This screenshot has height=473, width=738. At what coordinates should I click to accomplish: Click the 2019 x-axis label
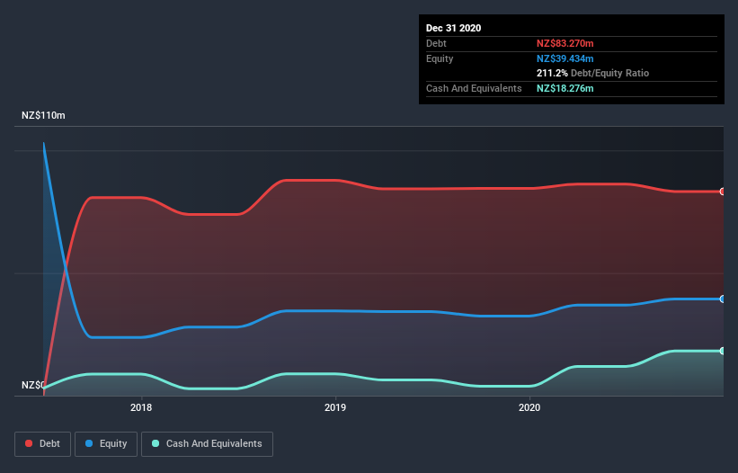click(x=335, y=407)
